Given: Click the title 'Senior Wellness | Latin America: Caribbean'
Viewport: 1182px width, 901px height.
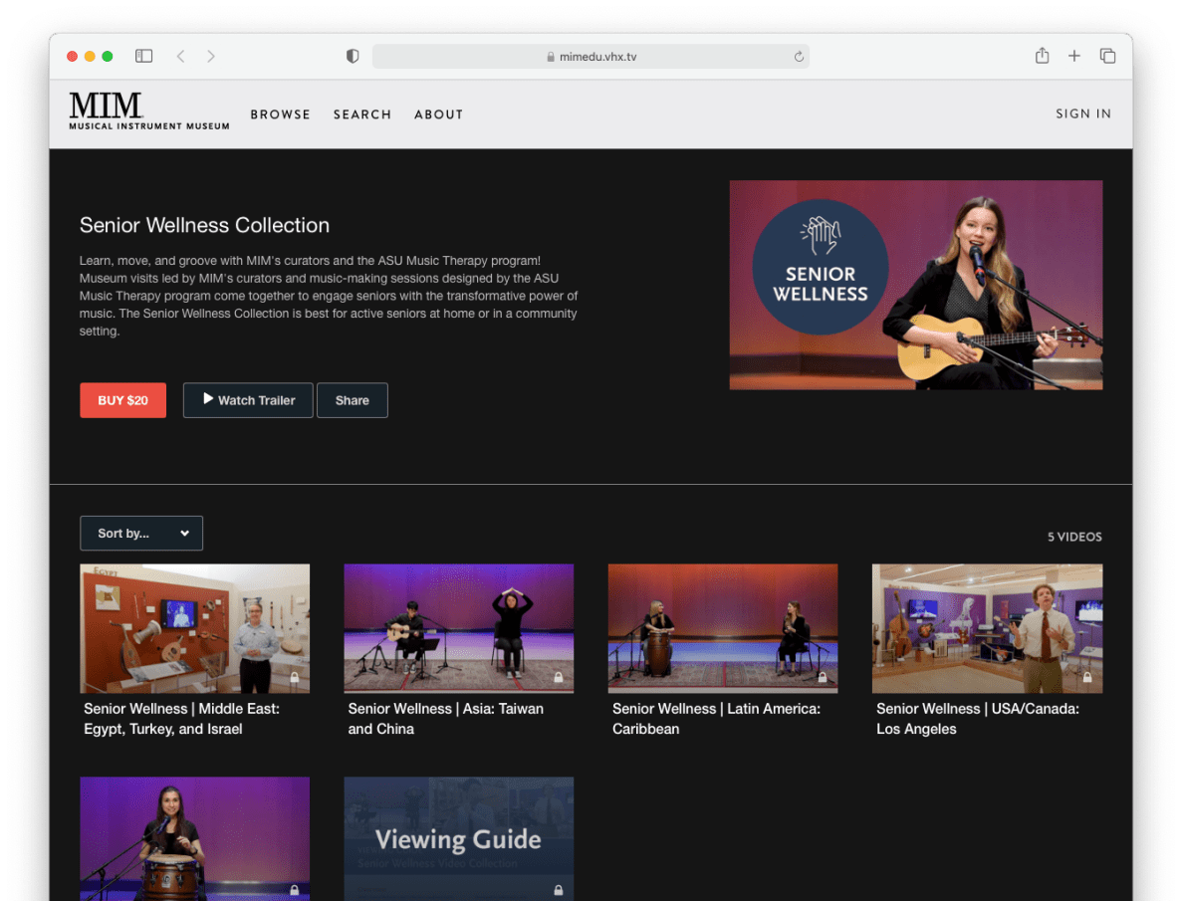Looking at the screenshot, I should coord(716,719).
